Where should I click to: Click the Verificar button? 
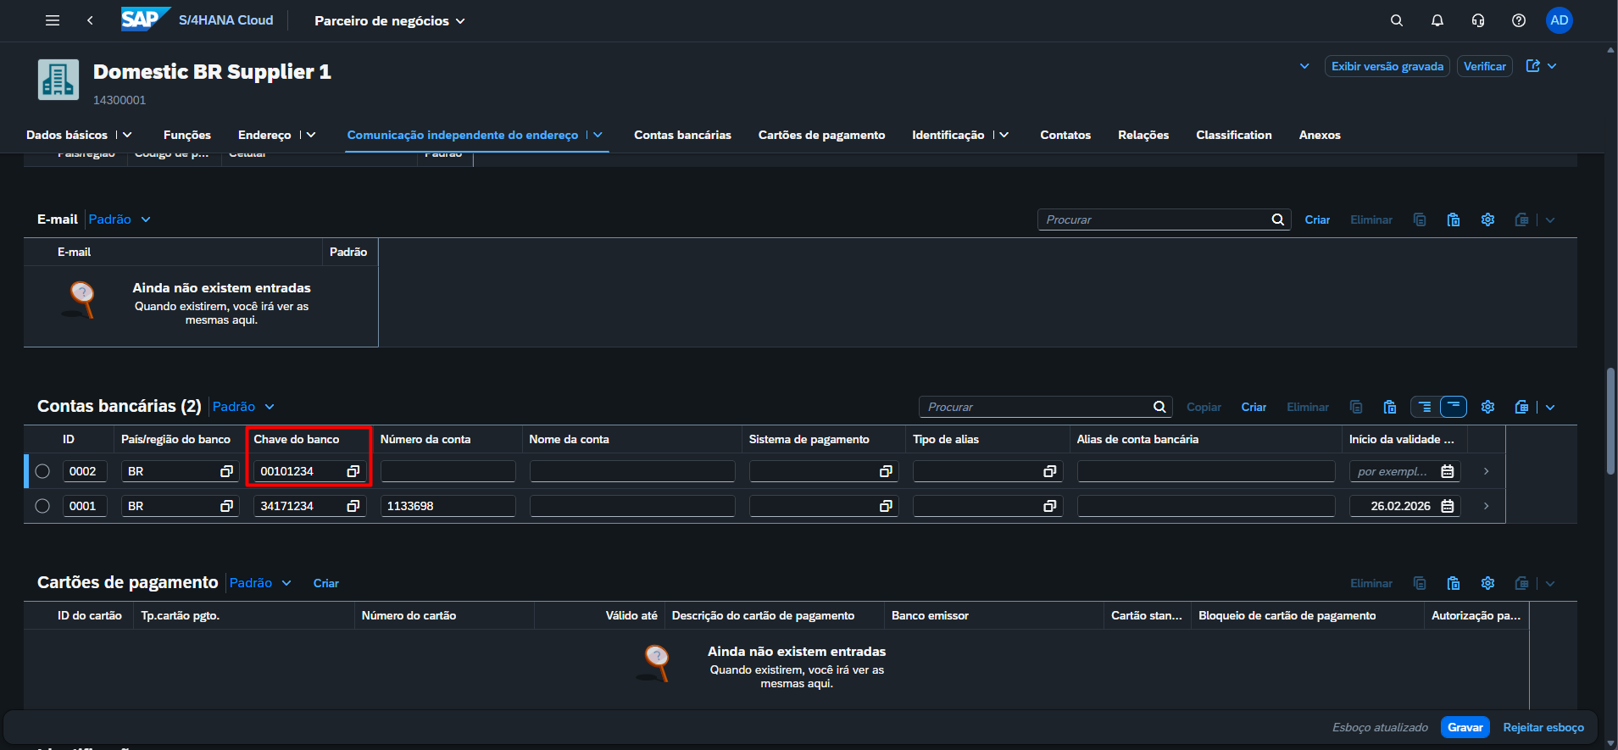(1485, 66)
